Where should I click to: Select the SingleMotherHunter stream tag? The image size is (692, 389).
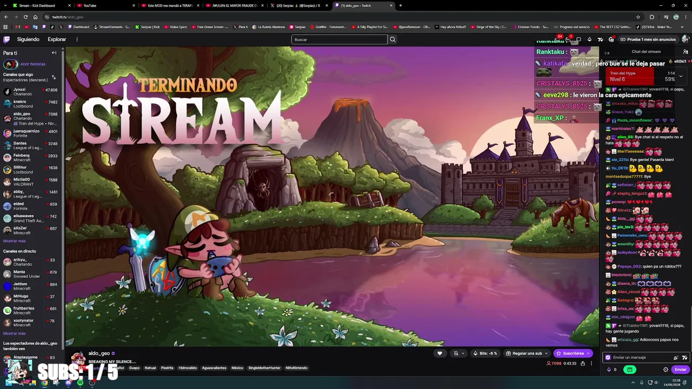click(x=264, y=368)
